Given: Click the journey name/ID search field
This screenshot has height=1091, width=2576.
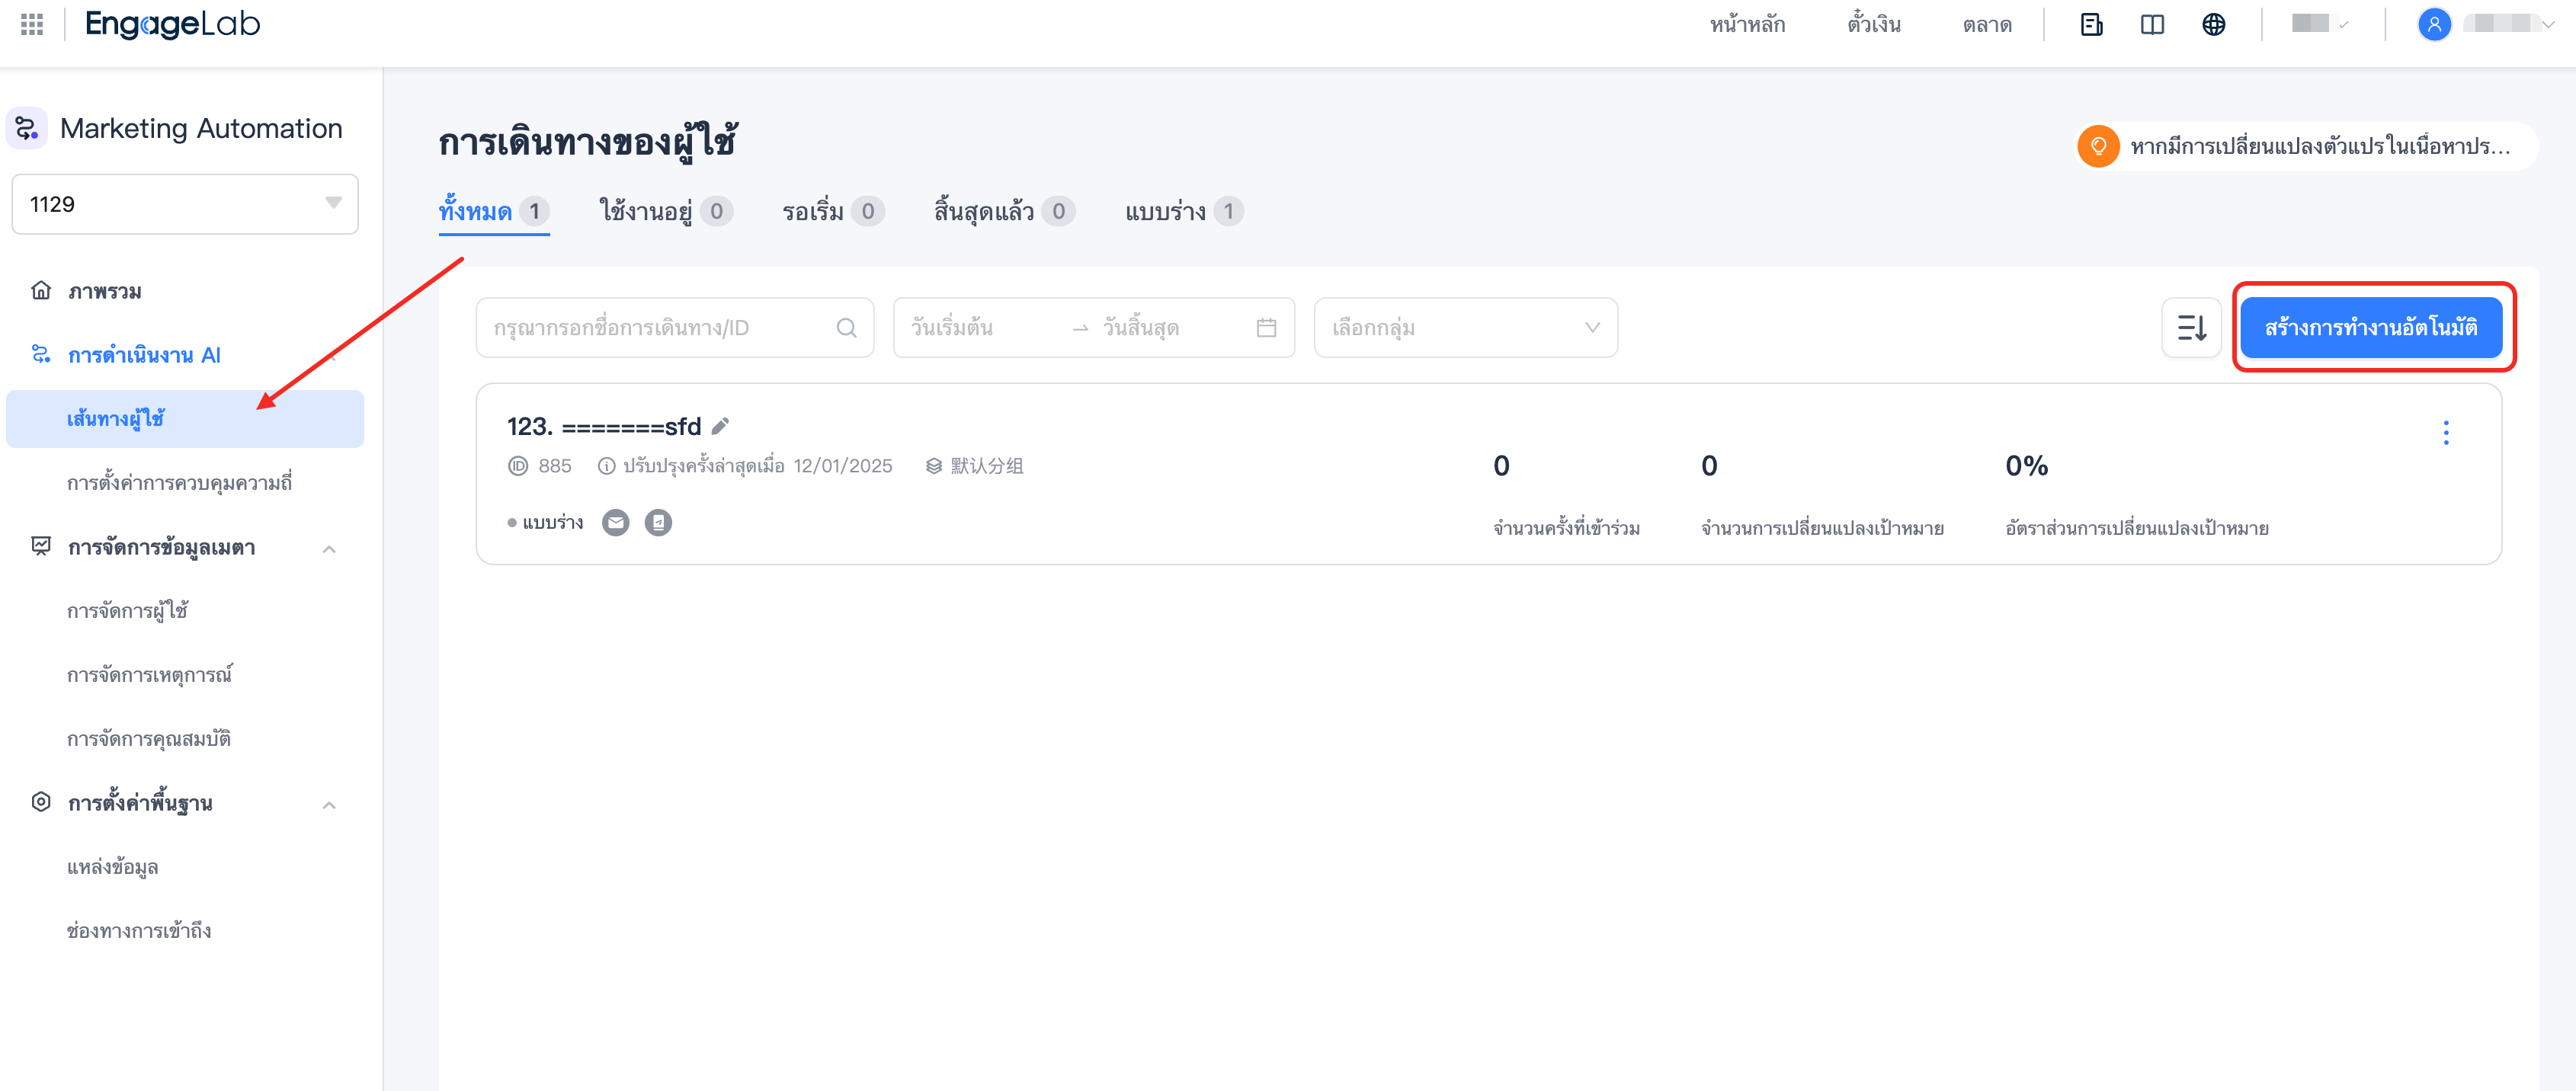Looking at the screenshot, I should (x=660, y=328).
